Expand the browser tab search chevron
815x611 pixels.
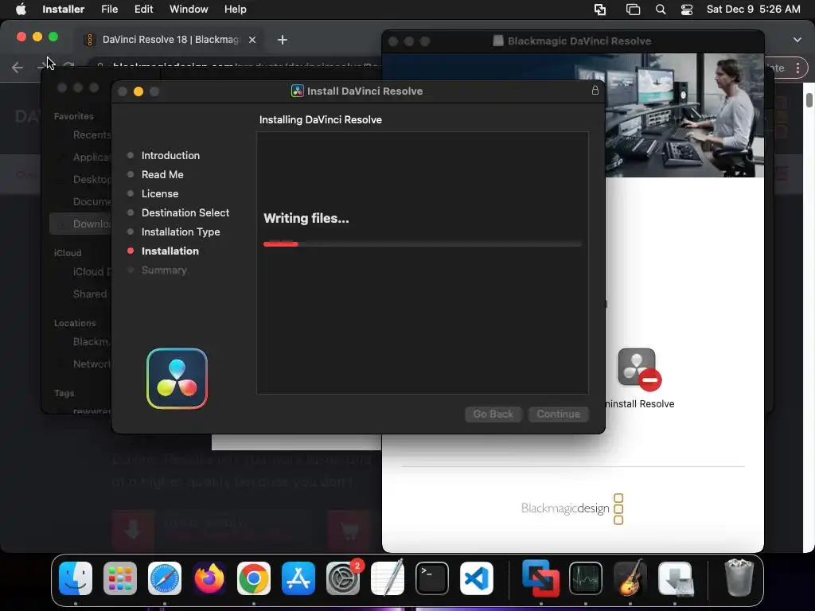point(797,40)
